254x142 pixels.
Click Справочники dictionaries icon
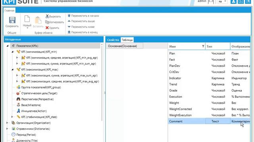click(x=13, y=129)
